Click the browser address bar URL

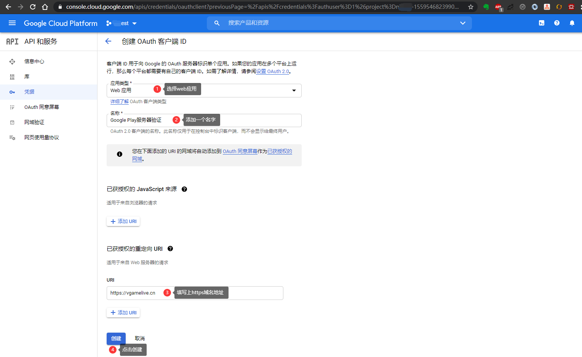click(x=262, y=7)
